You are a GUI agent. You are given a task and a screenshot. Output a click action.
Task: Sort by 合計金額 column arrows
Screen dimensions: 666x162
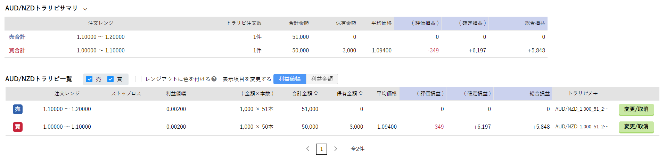tap(316, 93)
